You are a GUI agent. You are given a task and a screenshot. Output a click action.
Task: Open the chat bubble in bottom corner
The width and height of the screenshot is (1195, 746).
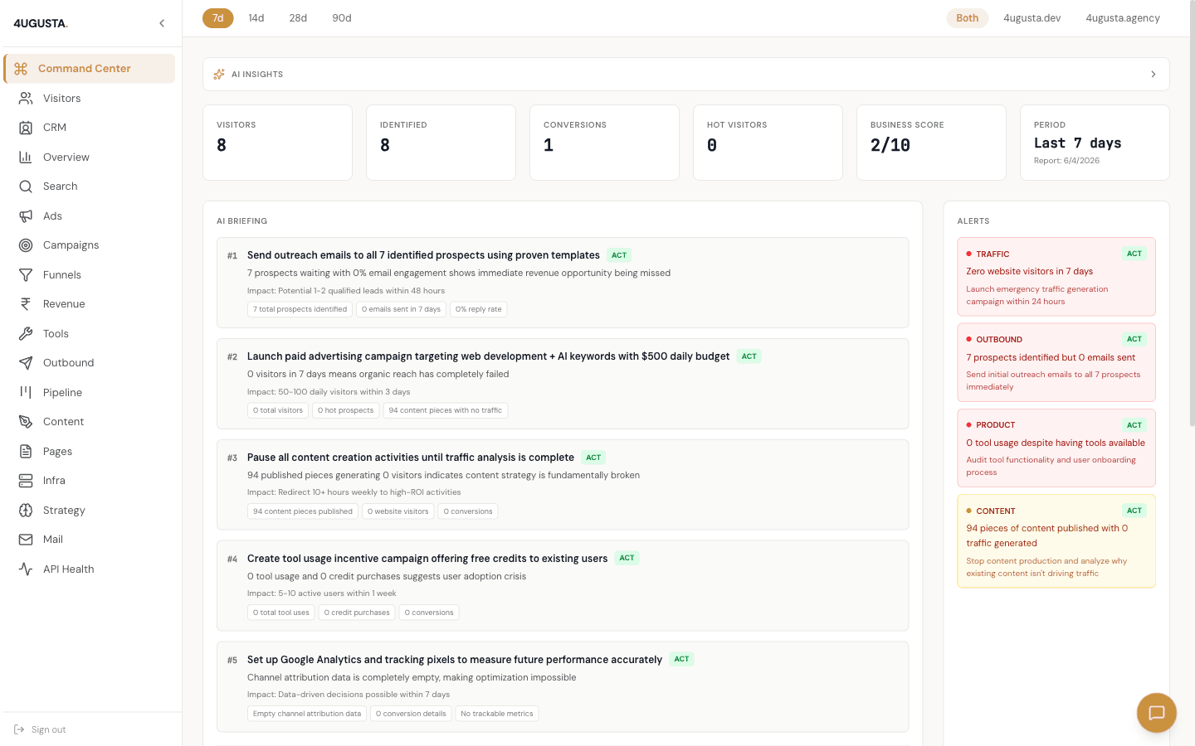[x=1156, y=713]
